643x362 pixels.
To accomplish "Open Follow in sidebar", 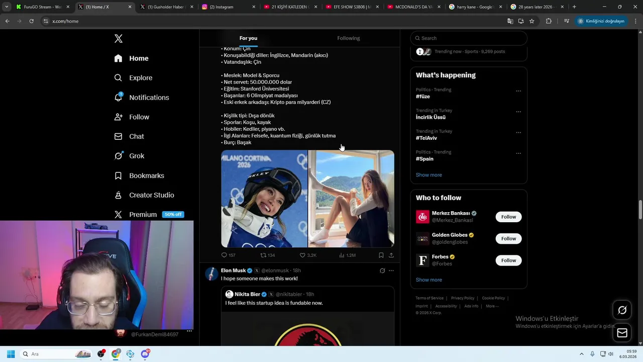I will [132, 117].
